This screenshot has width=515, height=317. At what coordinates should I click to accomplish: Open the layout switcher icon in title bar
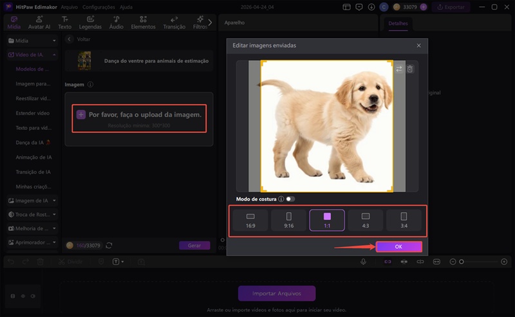[346, 7]
